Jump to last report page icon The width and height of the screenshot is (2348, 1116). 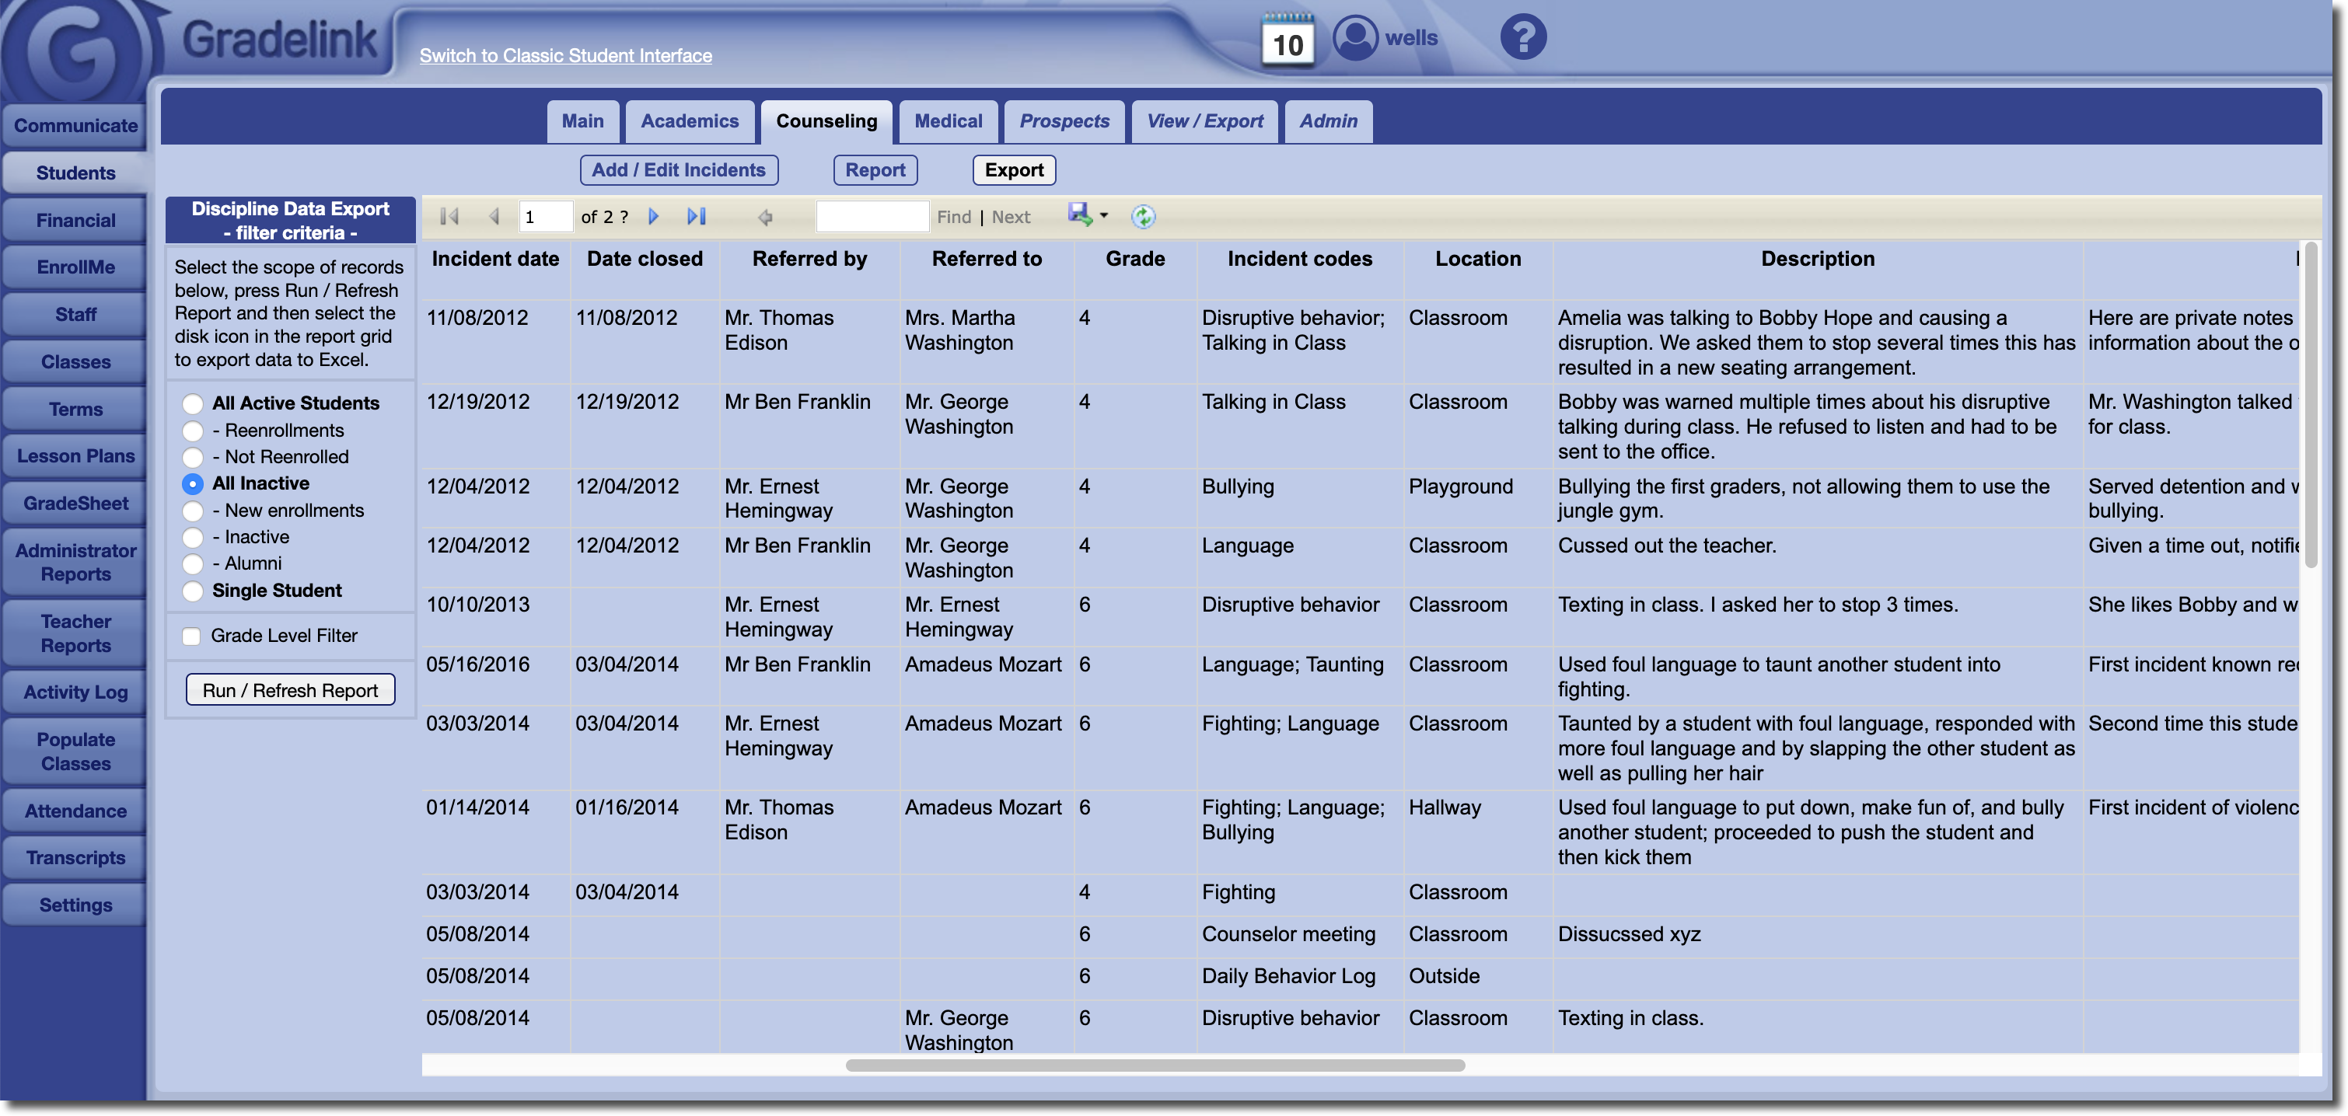[697, 217]
